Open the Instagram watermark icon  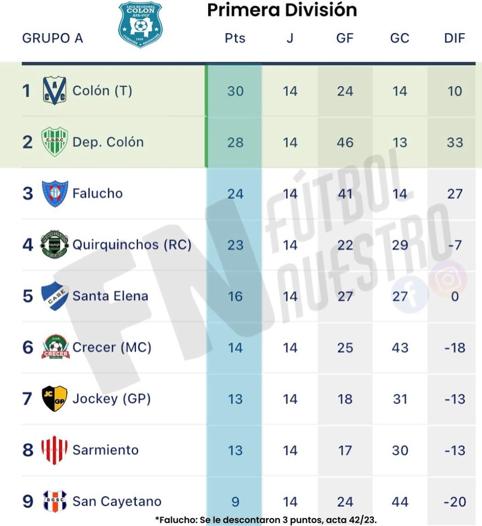point(447,278)
